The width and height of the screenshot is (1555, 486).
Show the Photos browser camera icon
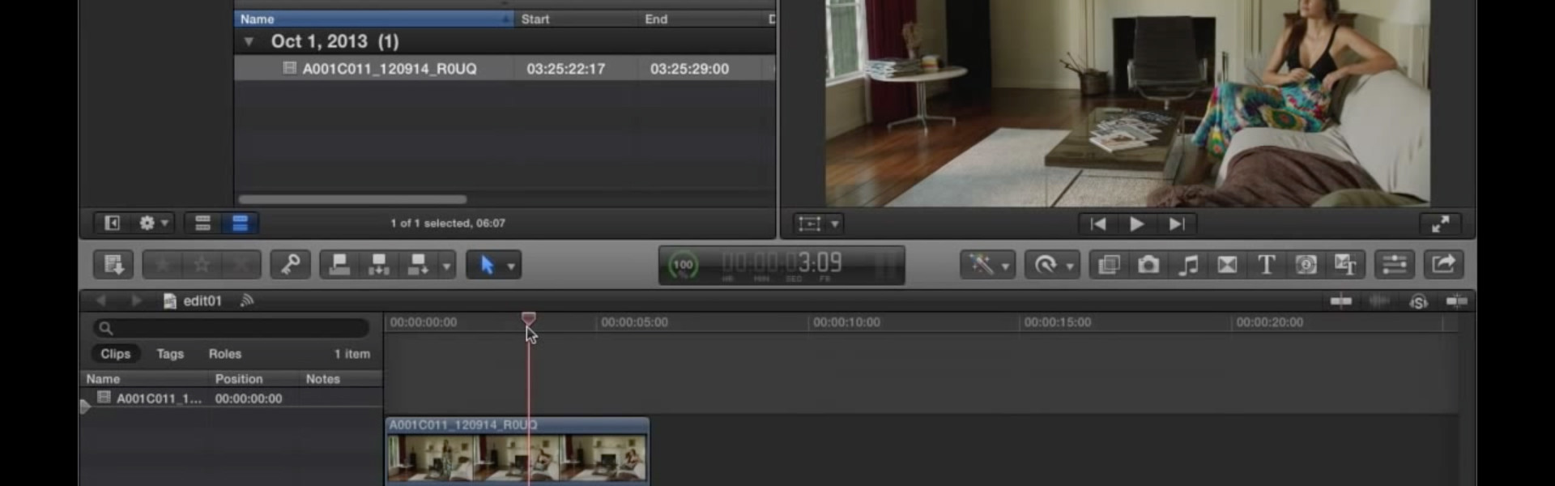point(1148,265)
